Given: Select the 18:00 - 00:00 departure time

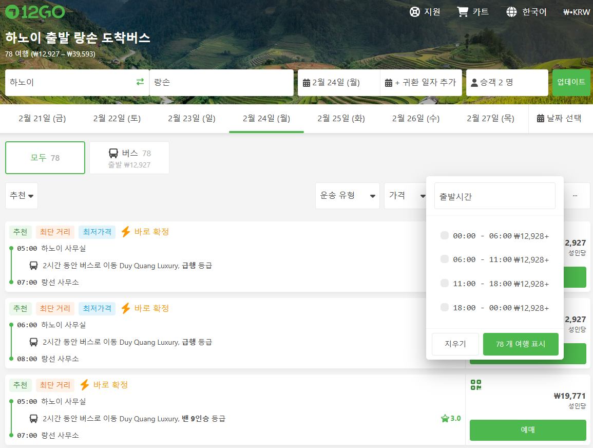Looking at the screenshot, I should [445, 307].
